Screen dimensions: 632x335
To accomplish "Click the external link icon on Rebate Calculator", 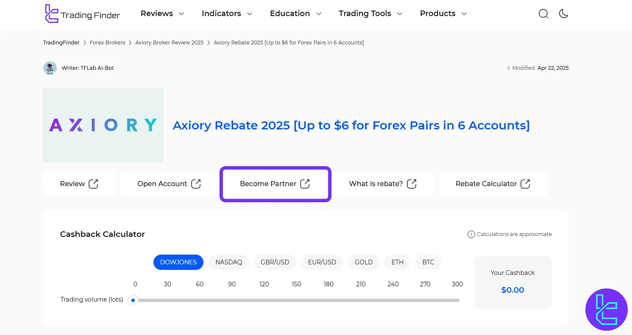I will [x=525, y=184].
